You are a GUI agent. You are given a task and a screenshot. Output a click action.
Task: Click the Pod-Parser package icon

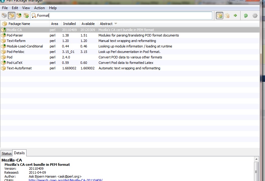3,35
